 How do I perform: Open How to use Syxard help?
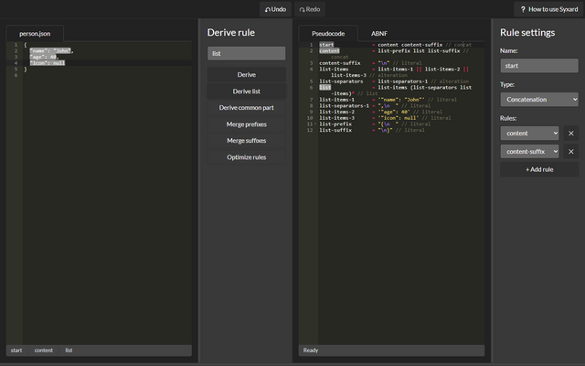pos(548,9)
